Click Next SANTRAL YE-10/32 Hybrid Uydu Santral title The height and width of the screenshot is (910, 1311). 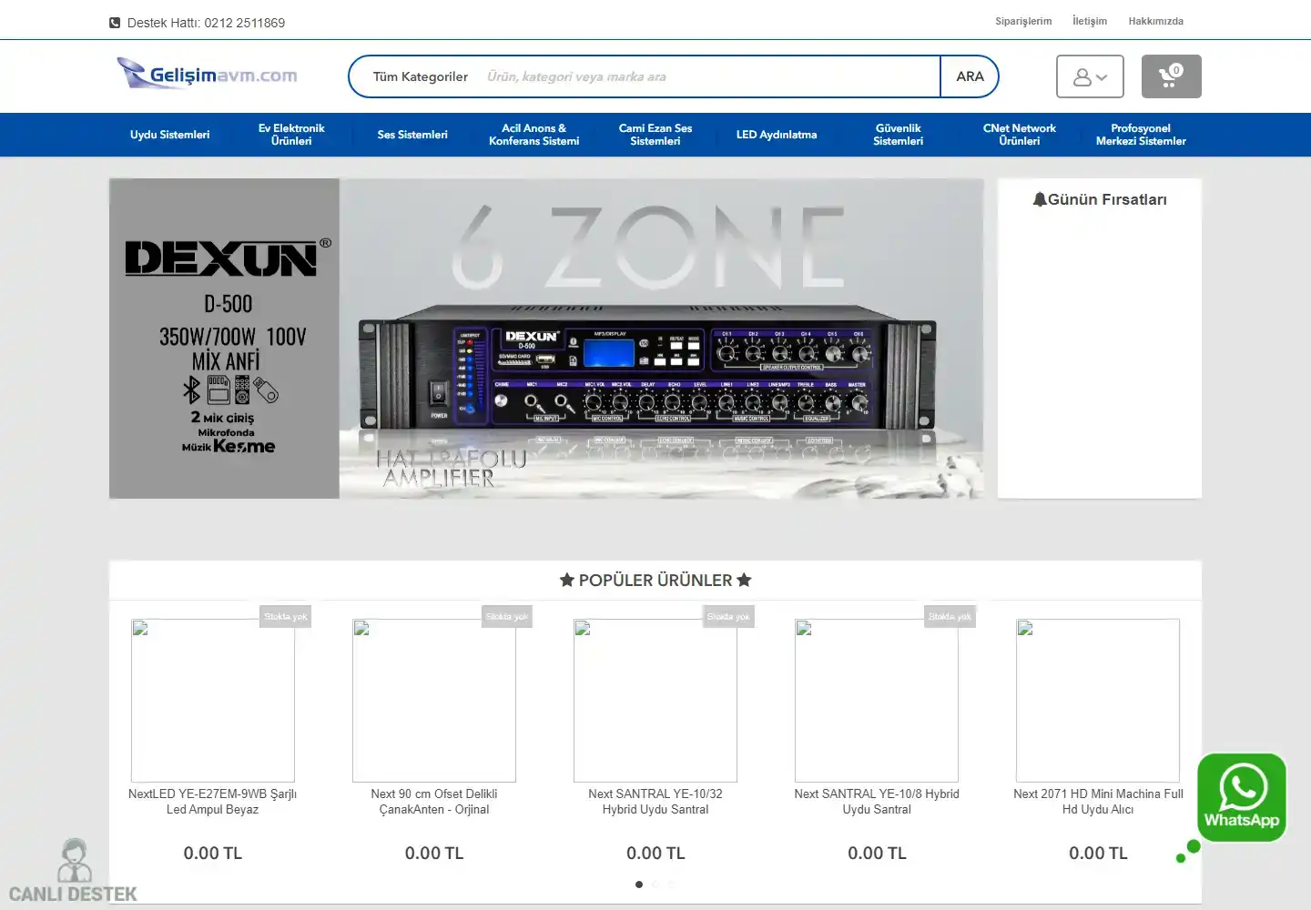pos(655,802)
